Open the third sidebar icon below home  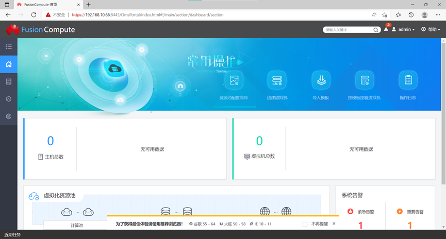pyautogui.click(x=9, y=81)
